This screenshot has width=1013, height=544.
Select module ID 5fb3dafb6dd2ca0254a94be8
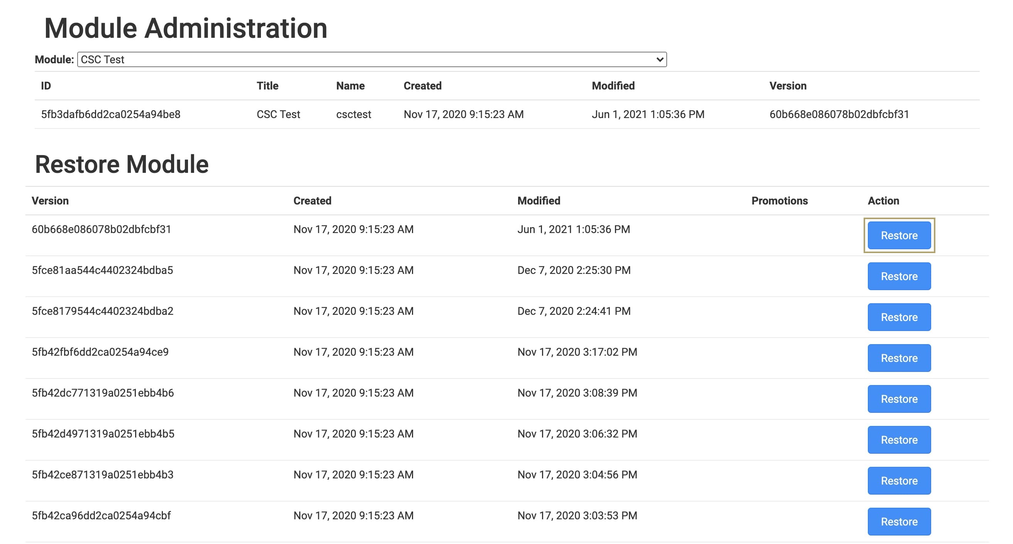(x=111, y=114)
